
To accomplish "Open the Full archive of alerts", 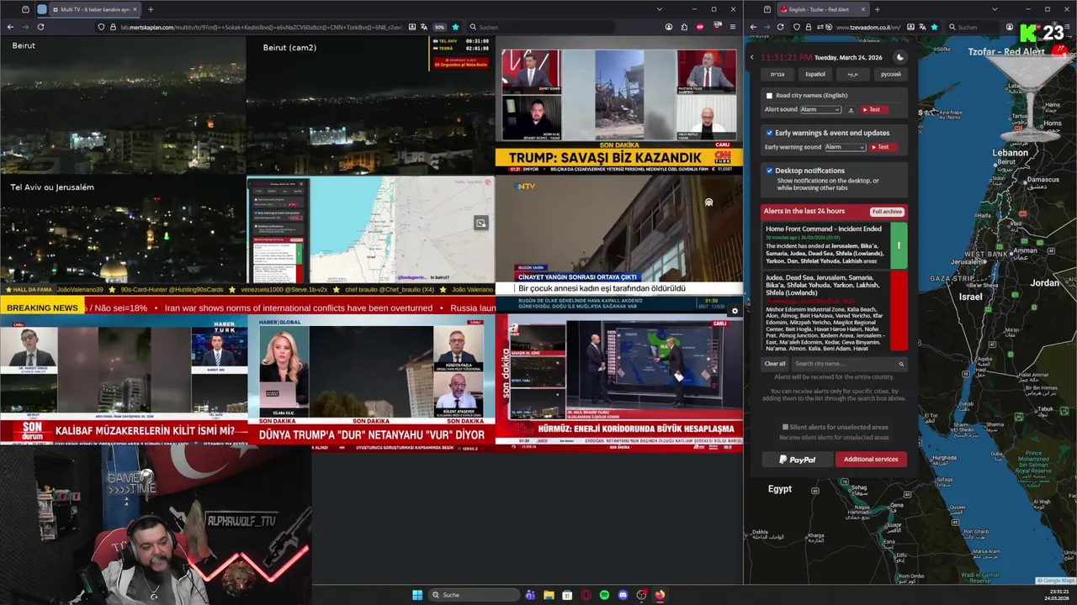I will (887, 212).
